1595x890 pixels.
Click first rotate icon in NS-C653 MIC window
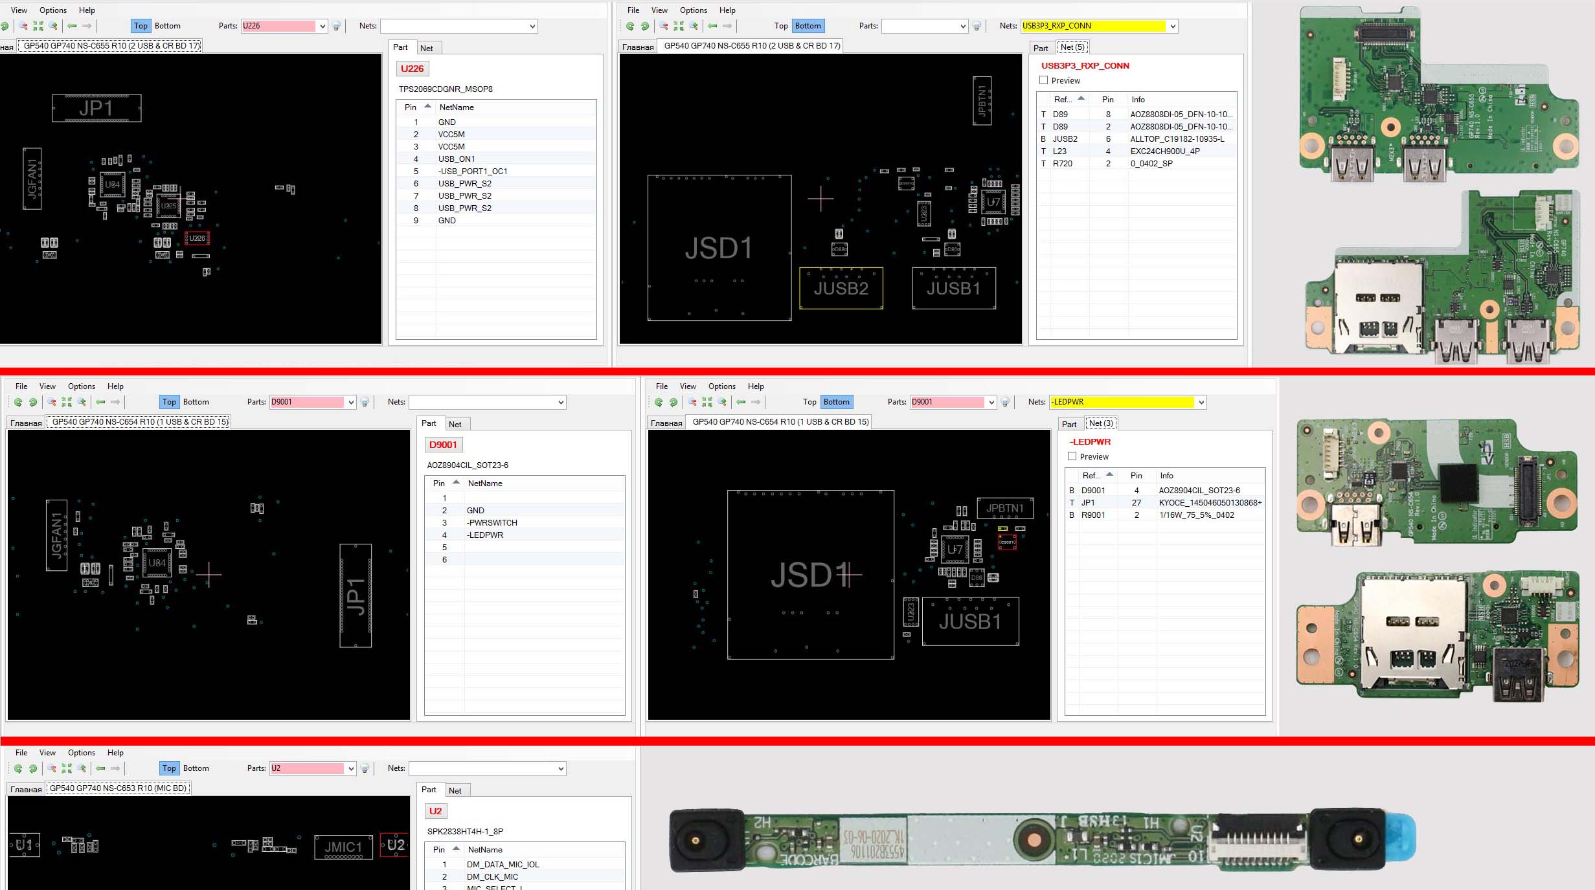18,768
